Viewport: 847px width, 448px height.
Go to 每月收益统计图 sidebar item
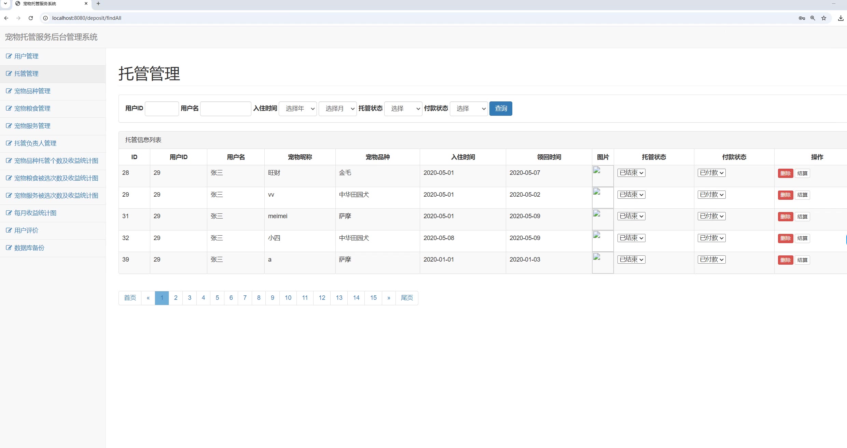[x=35, y=213]
